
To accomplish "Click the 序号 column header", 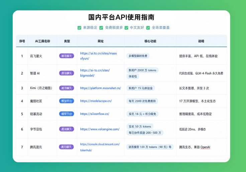I will click(22, 41).
